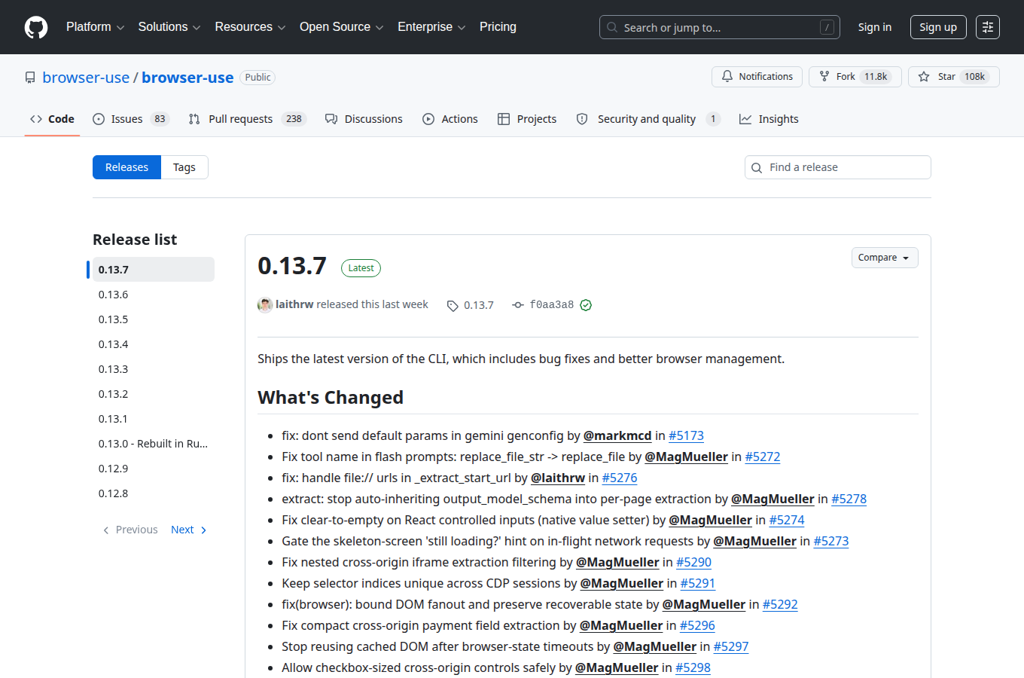
Task: Open Security and quality tab
Action: point(648,119)
